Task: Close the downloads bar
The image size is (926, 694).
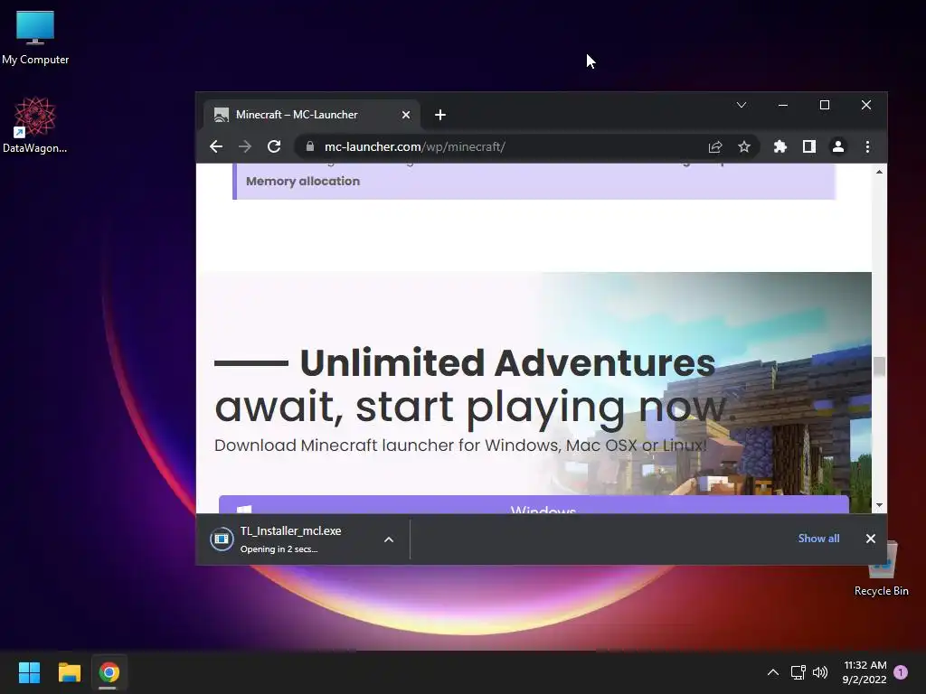Action: 871,539
